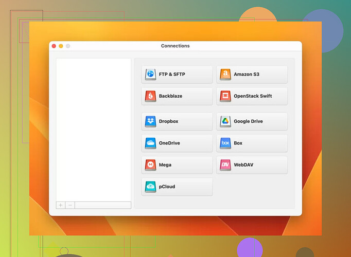Click the OpenStack Swift drive icon
351x257 pixels.
[x=225, y=96]
